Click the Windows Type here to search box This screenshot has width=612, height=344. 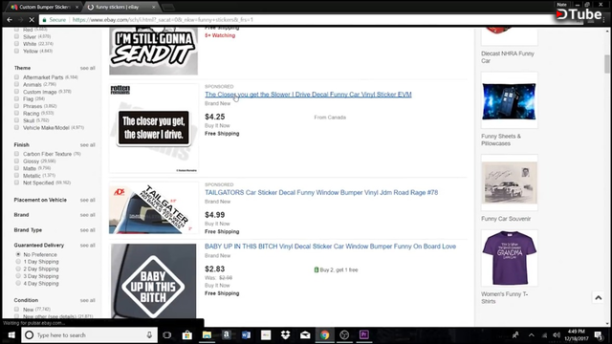click(89, 335)
